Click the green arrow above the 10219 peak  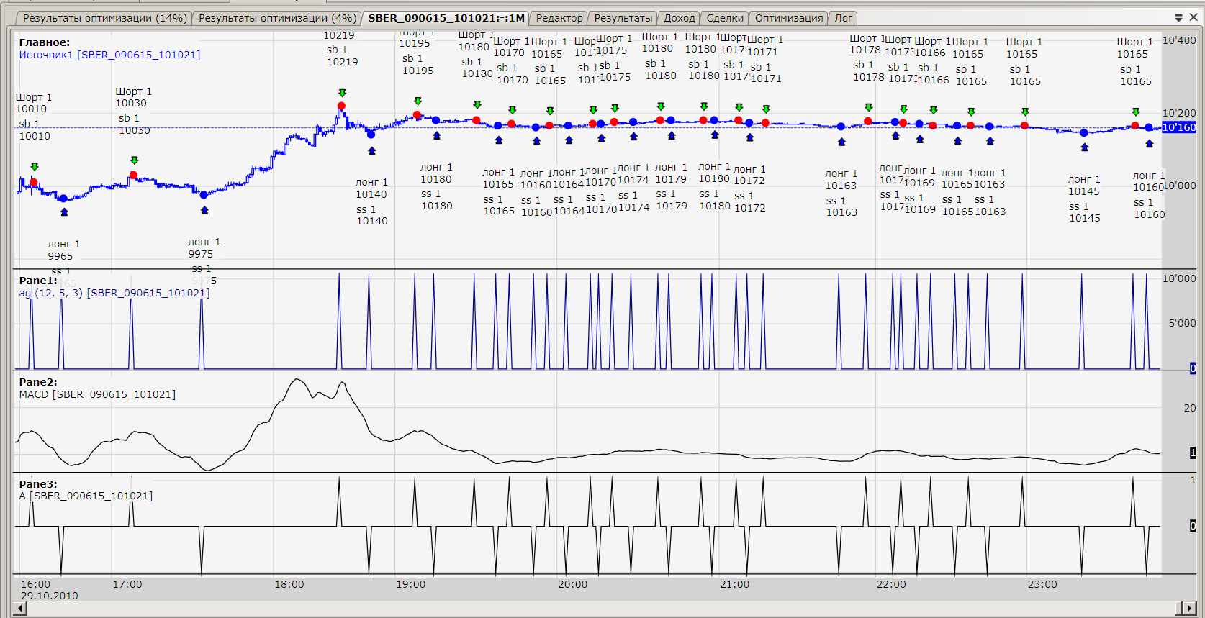pyautogui.click(x=342, y=93)
